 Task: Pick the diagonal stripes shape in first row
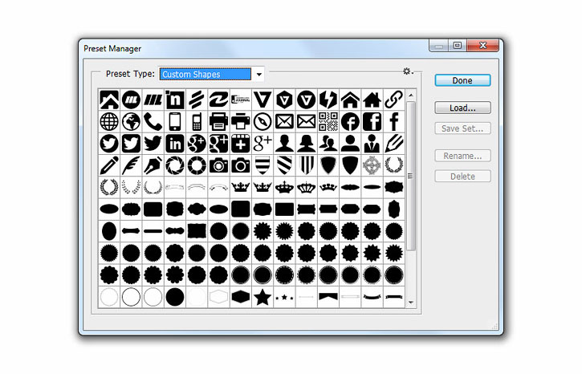point(197,100)
